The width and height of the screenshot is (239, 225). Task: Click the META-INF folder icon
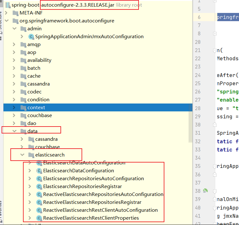coord(15,13)
